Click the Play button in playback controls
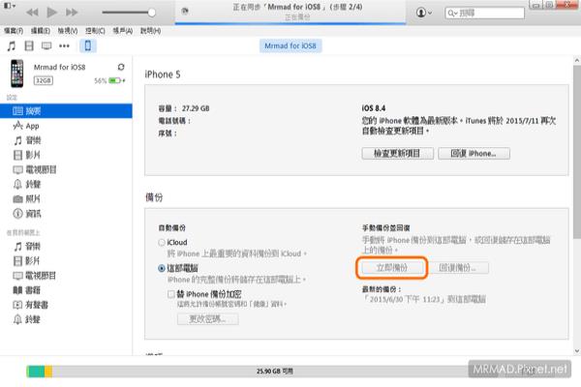Image resolution: width=581 pixels, height=387 pixels. coord(51,13)
